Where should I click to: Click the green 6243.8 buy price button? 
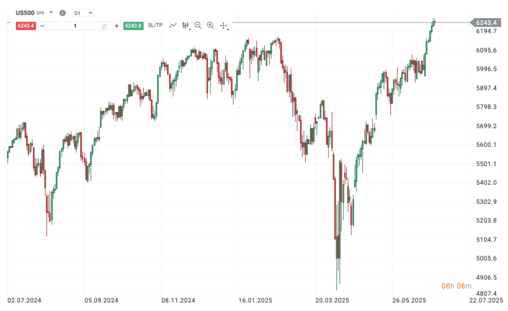[x=133, y=26]
